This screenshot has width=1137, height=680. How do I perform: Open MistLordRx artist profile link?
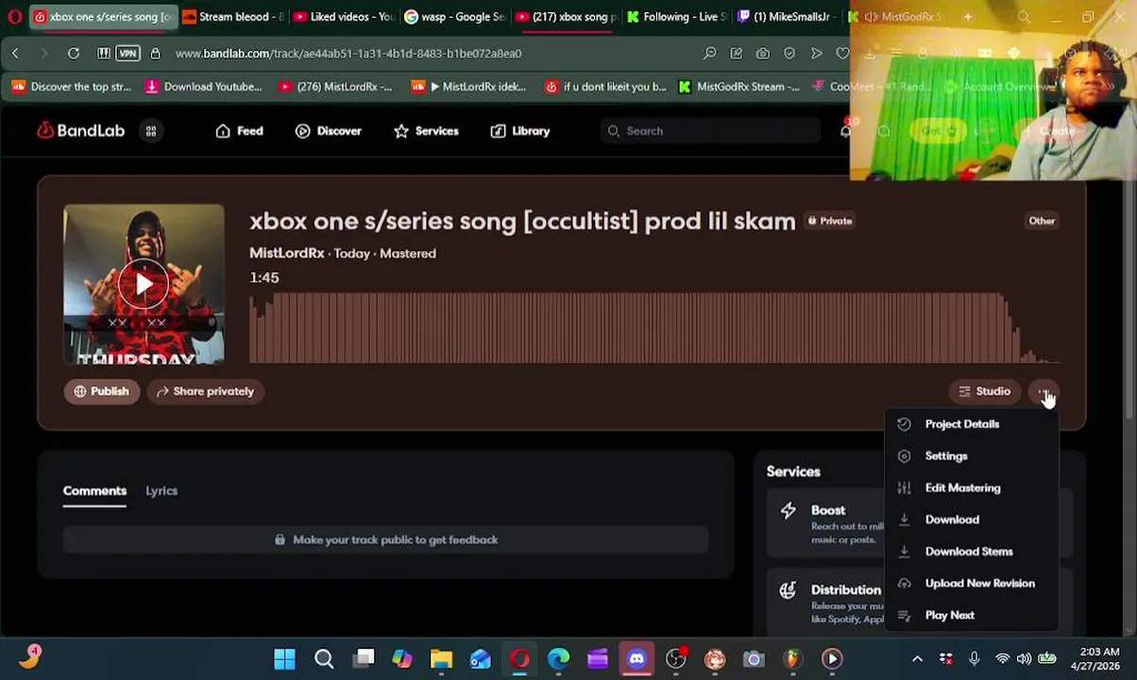pos(286,253)
